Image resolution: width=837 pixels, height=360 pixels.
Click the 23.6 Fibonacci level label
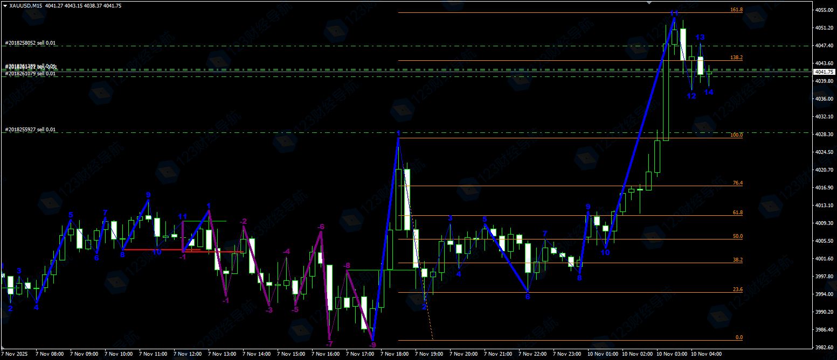[x=737, y=290]
